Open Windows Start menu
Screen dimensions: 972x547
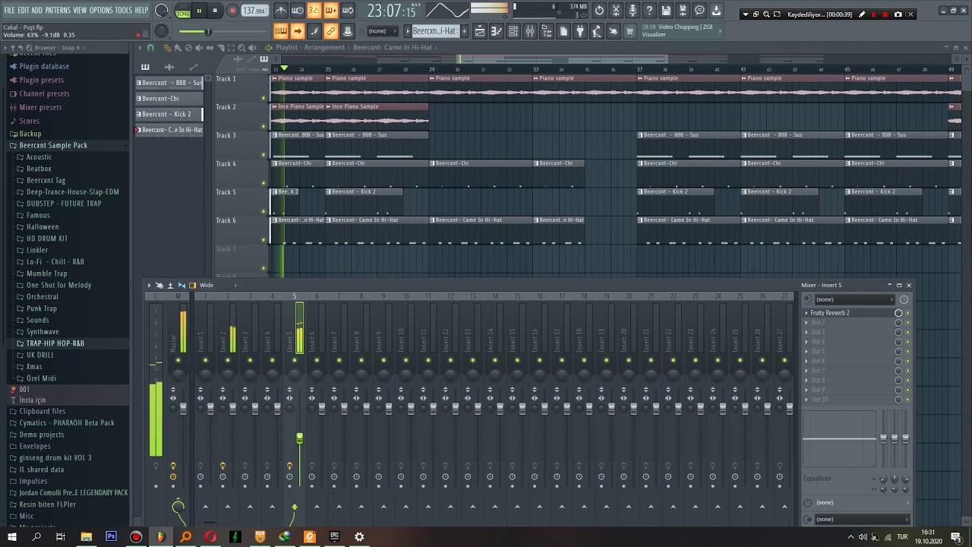click(x=11, y=537)
